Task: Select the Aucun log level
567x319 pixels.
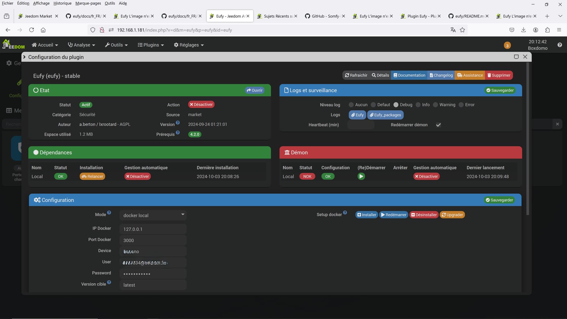Action: click(351, 105)
